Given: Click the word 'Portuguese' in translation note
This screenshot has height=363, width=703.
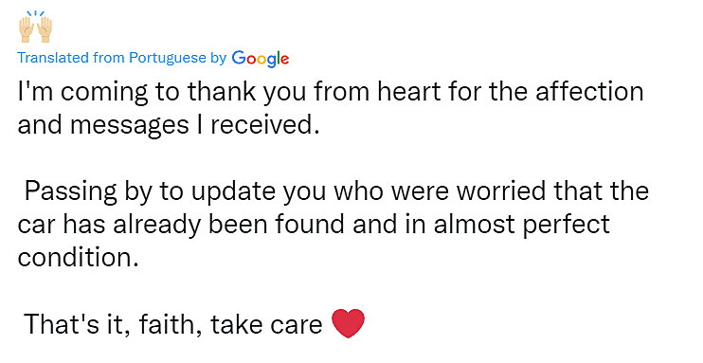Looking at the screenshot, I should (x=168, y=58).
